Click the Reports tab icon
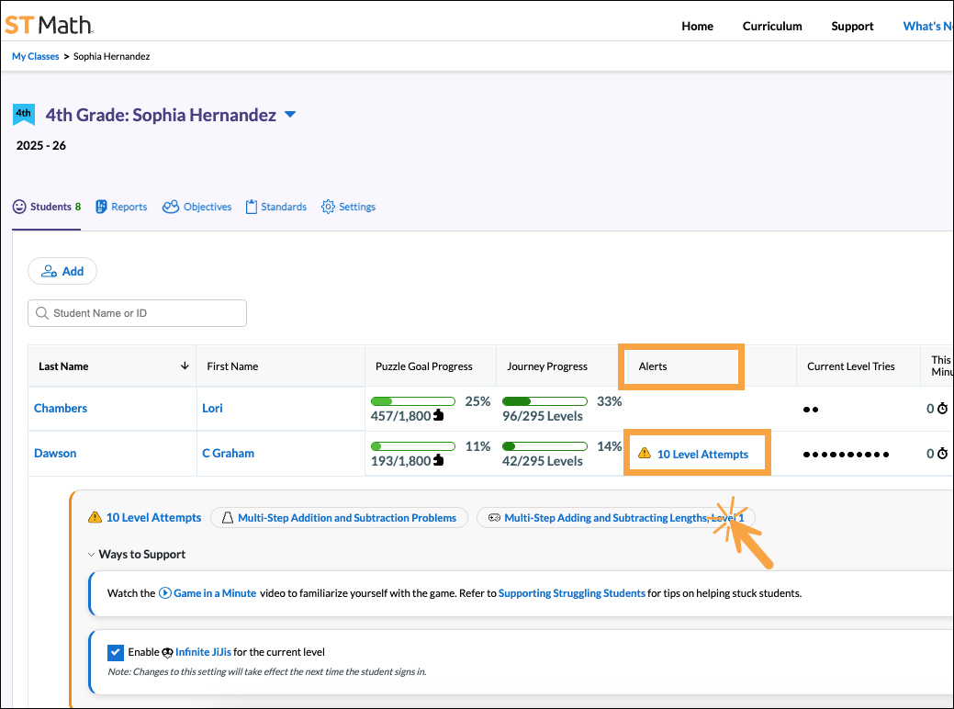Image resolution: width=954 pixels, height=709 pixels. point(102,207)
